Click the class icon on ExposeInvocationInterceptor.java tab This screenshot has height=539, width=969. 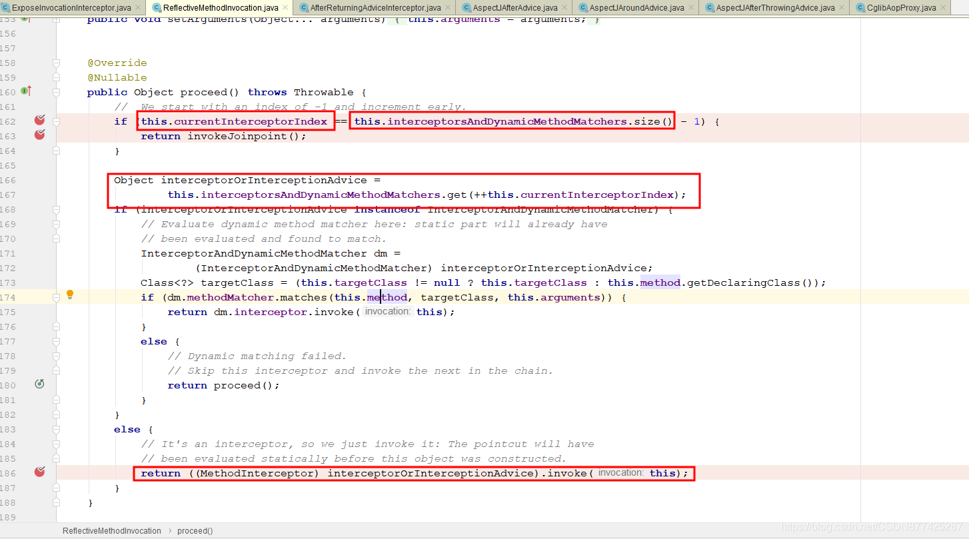[6, 8]
